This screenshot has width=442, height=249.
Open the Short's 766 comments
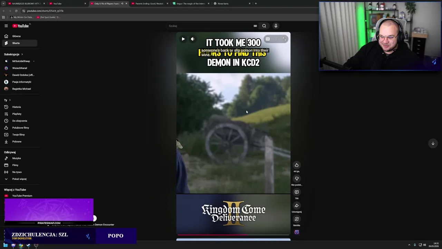point(297,192)
